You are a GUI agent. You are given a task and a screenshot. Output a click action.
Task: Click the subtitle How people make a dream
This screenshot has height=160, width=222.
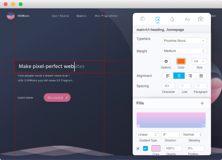point(44,76)
